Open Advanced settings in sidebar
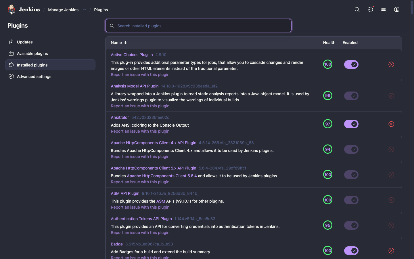This screenshot has width=414, height=259. click(50, 77)
